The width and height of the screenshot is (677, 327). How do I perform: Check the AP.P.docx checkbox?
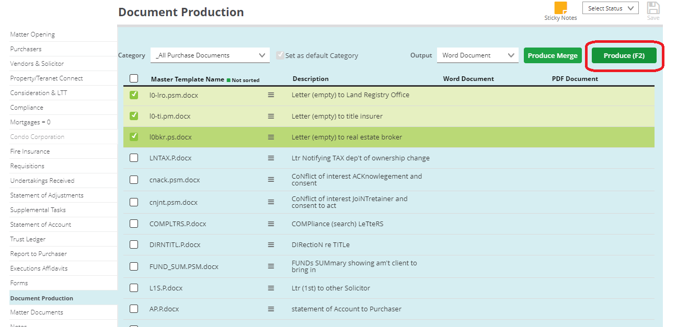134,309
